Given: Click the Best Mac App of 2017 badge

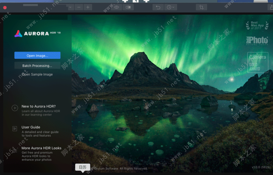Looking at the screenshot, I should [257, 25].
